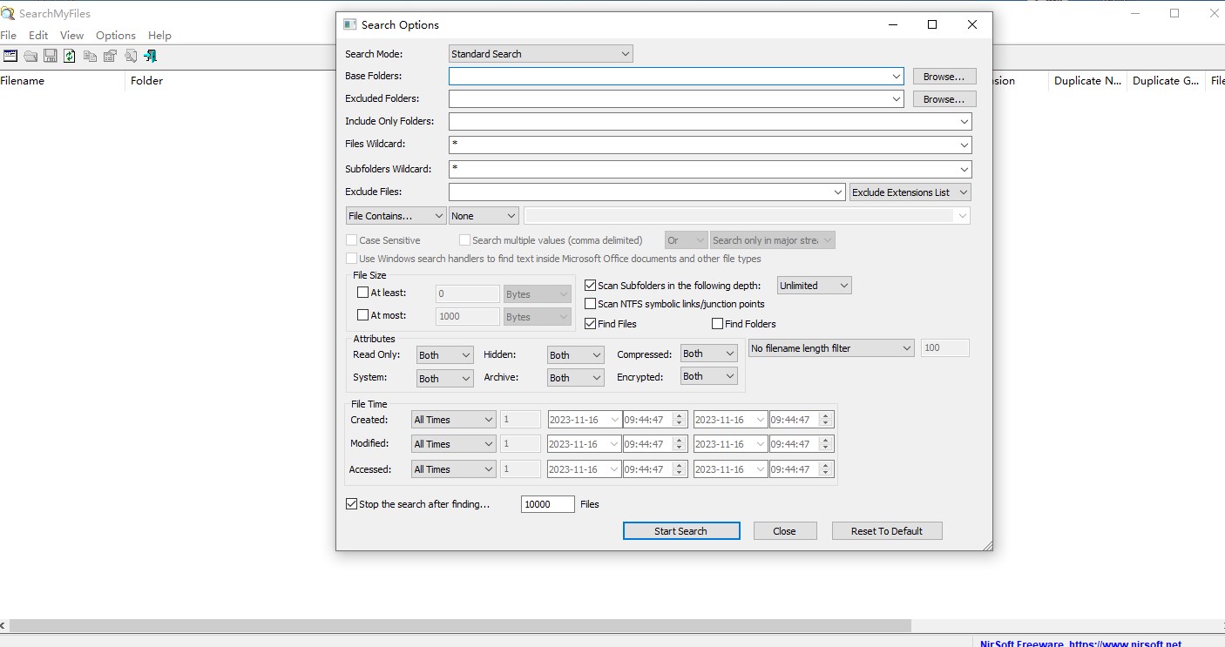Click the Start Search button

point(681,530)
